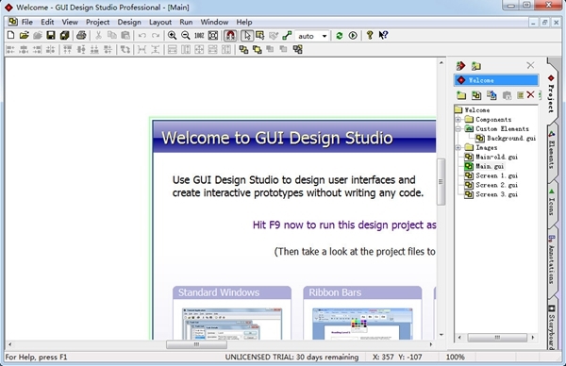The height and width of the screenshot is (366, 566).
Task: Click the zoom out magnifier
Action: [186, 35]
